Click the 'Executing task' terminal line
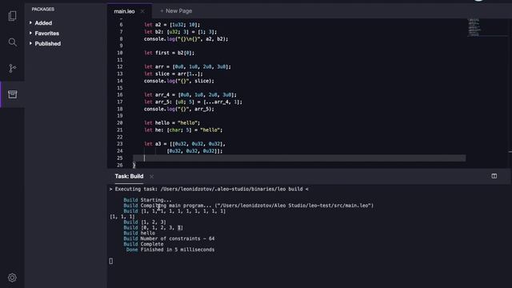The height and width of the screenshot is (288, 512). point(209,189)
